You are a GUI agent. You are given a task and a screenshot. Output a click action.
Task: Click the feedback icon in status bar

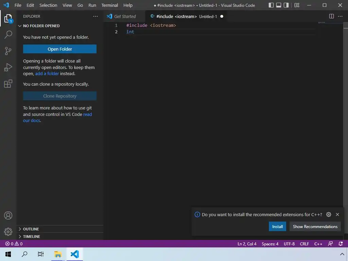[x=330, y=244]
